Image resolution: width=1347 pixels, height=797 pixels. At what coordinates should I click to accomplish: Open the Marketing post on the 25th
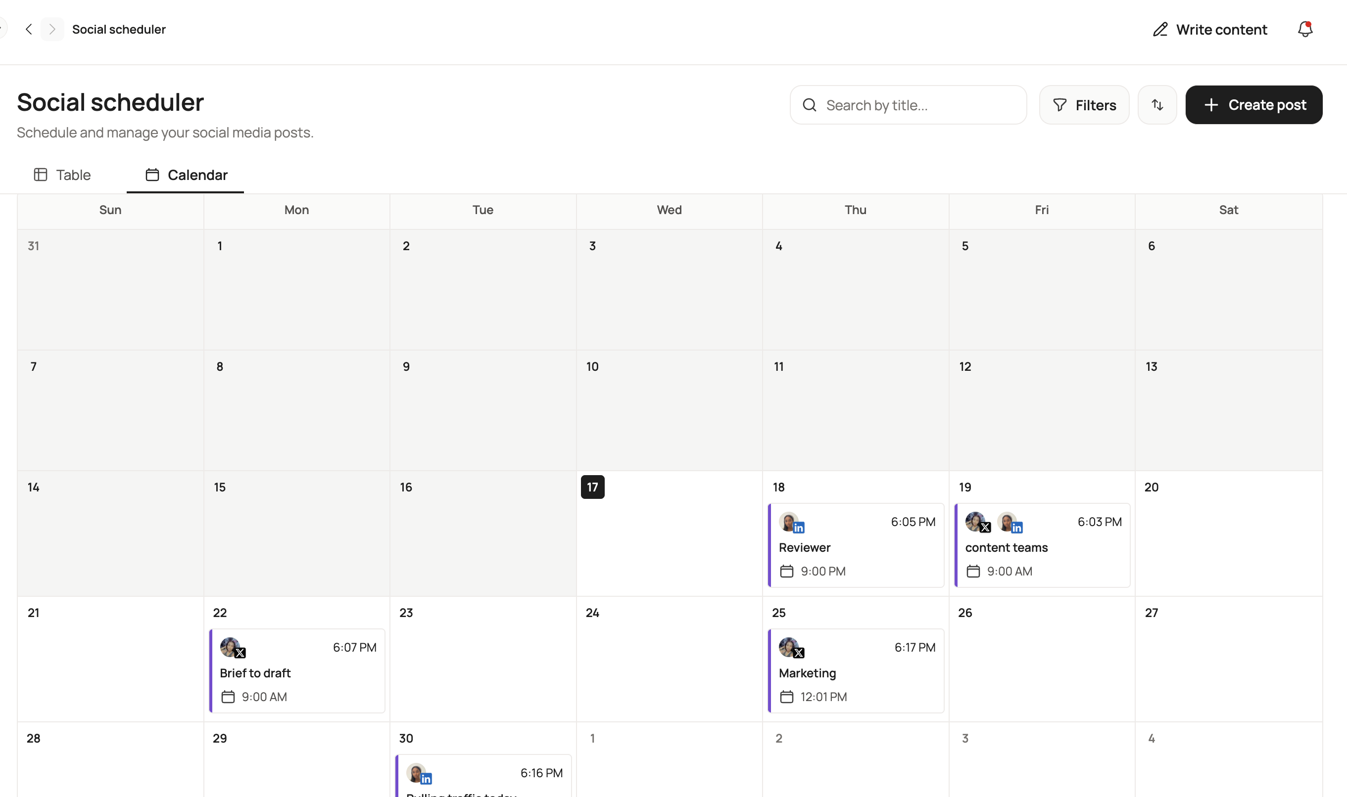pyautogui.click(x=856, y=671)
